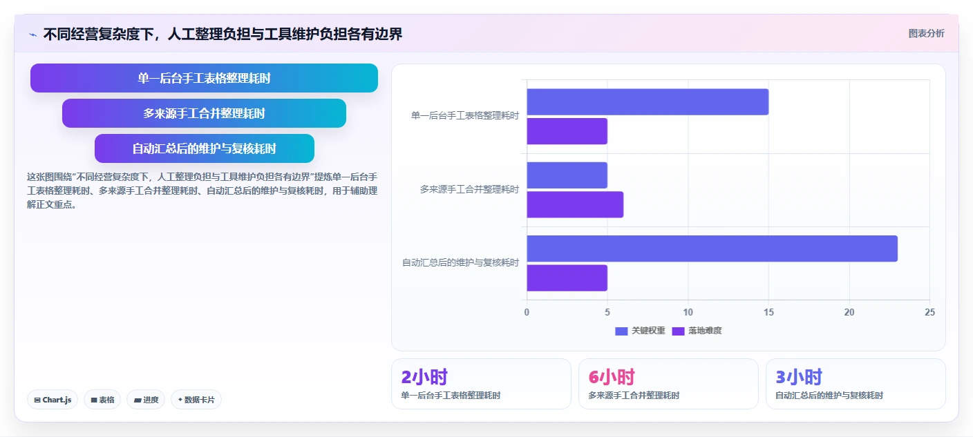Click the 落地难度 bar for 单一后台手工表格整理耗时

[567, 131]
